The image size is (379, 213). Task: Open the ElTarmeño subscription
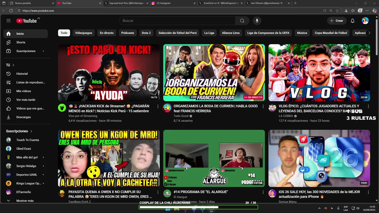25,192
